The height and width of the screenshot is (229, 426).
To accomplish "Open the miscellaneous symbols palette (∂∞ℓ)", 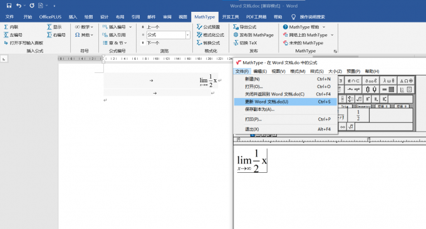I will pos(371,80).
